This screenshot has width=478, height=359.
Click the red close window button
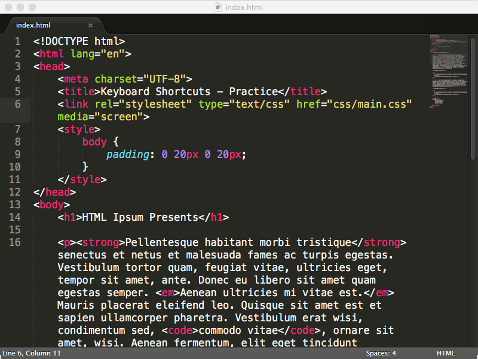pyautogui.click(x=8, y=7)
